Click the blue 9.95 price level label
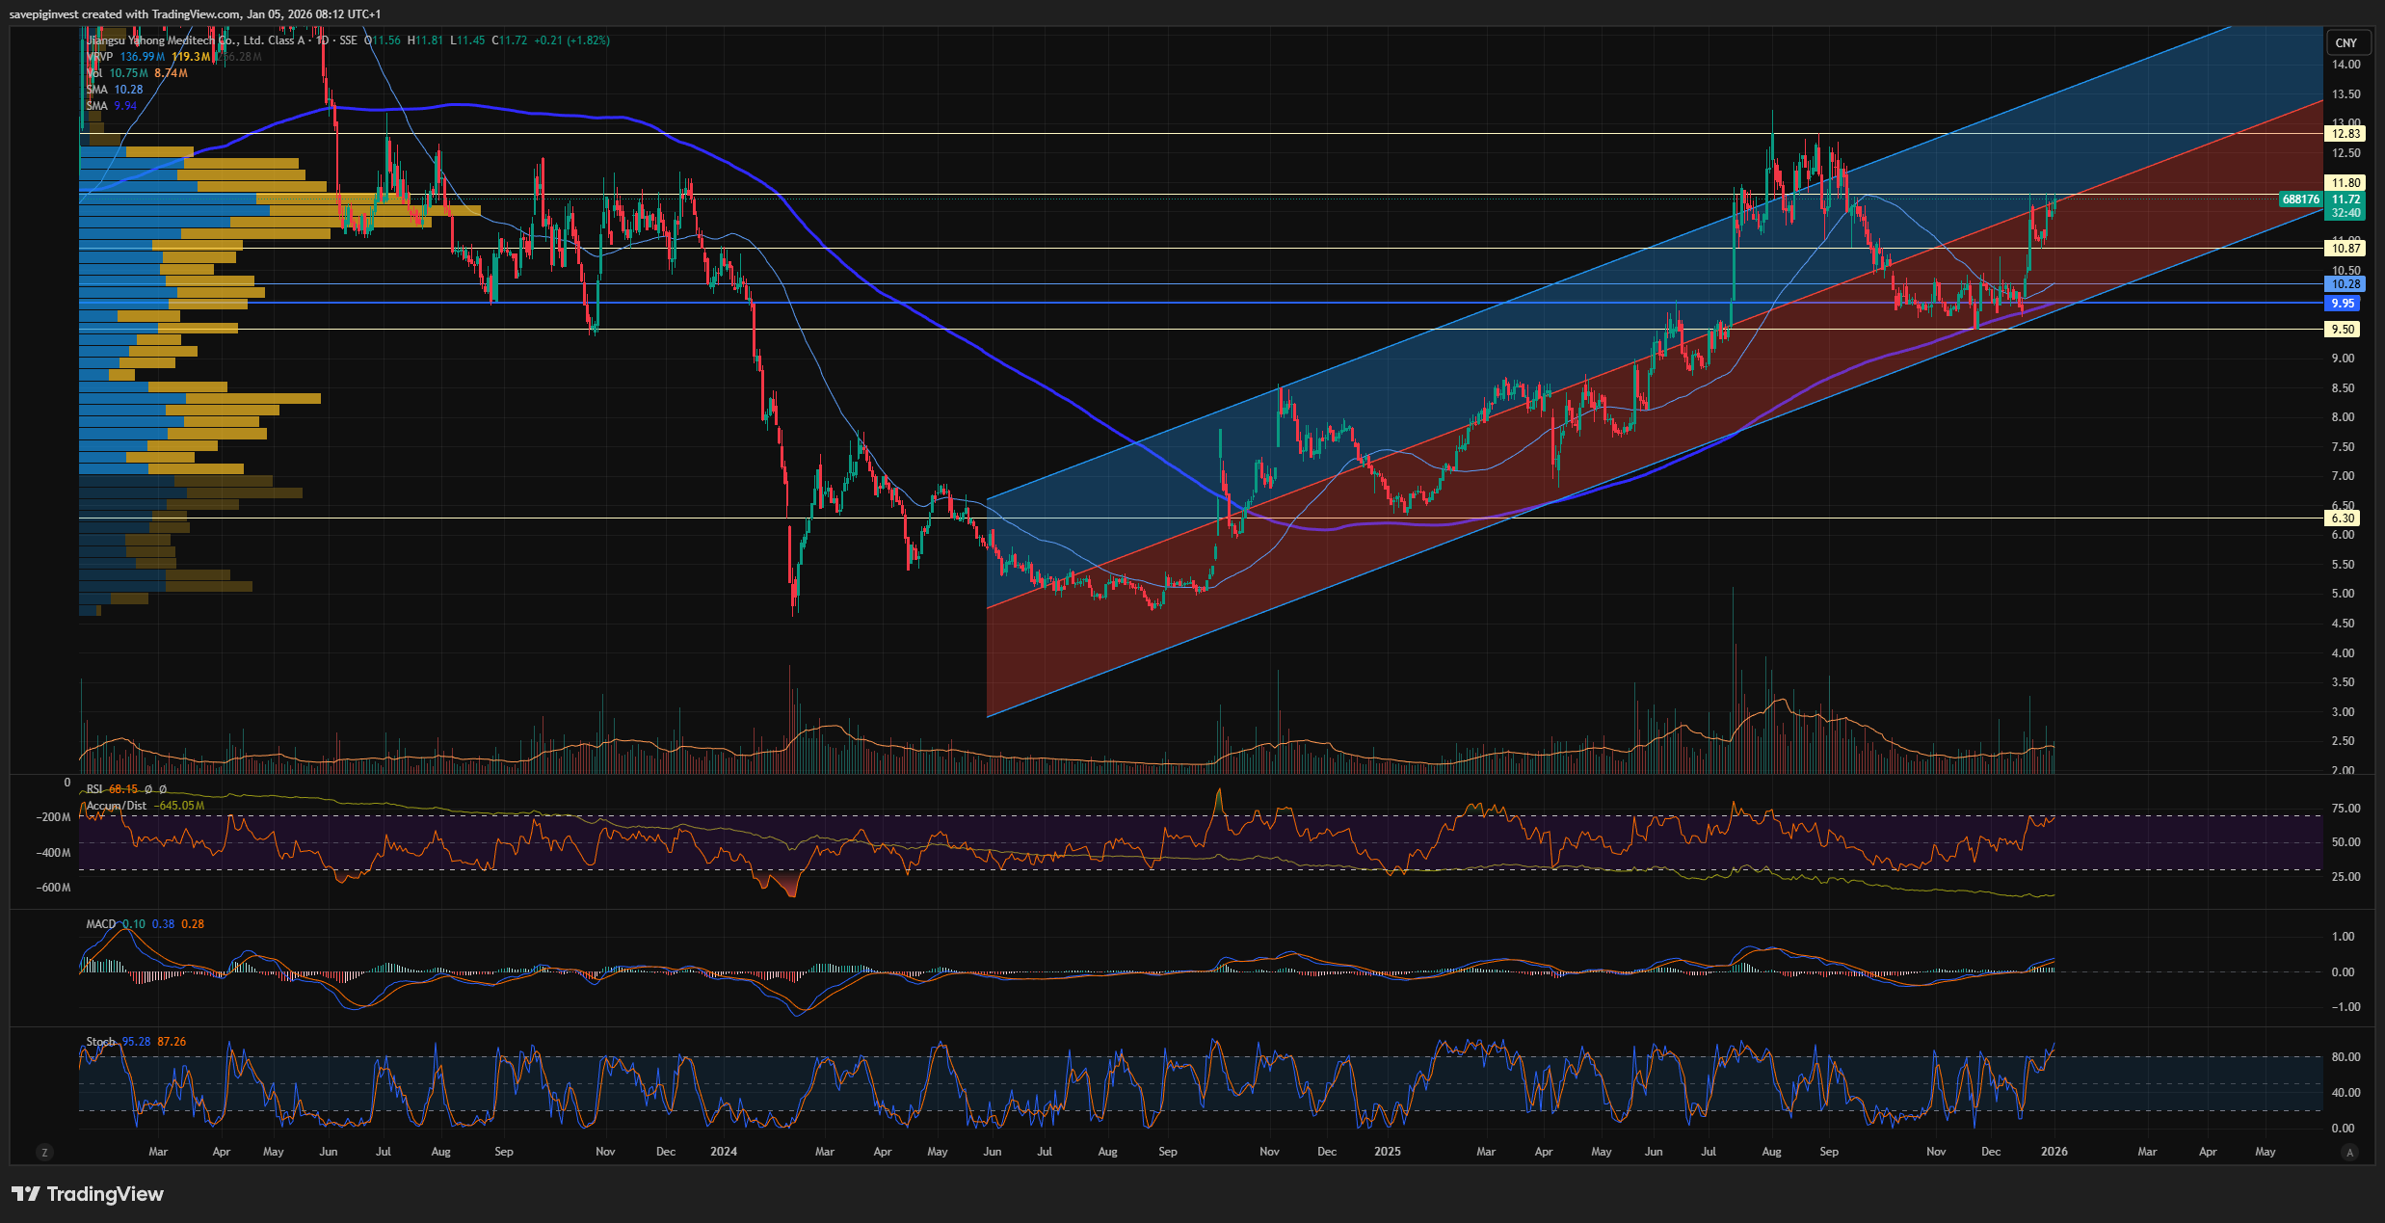The height and width of the screenshot is (1223, 2385). coord(2343,304)
